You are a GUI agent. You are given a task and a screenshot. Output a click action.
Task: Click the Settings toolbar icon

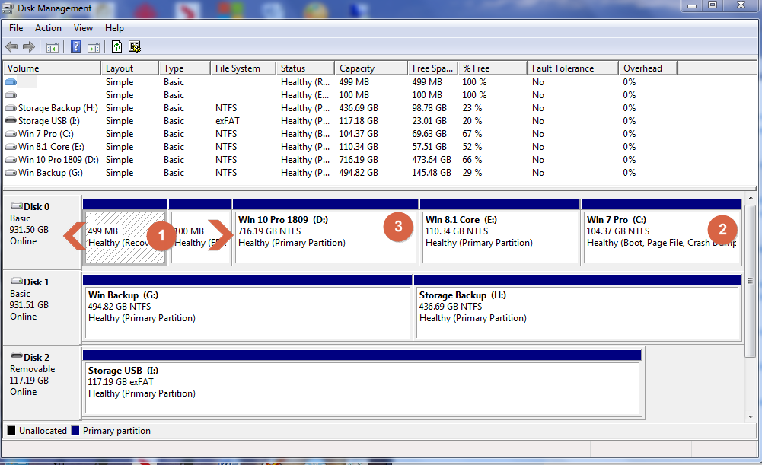[135, 47]
